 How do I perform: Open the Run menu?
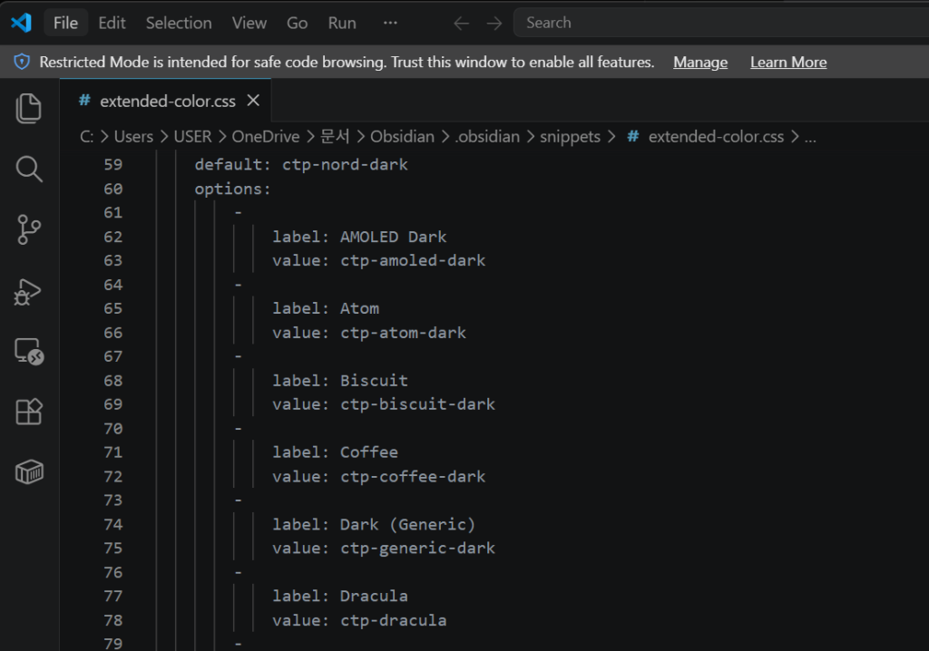coord(342,23)
